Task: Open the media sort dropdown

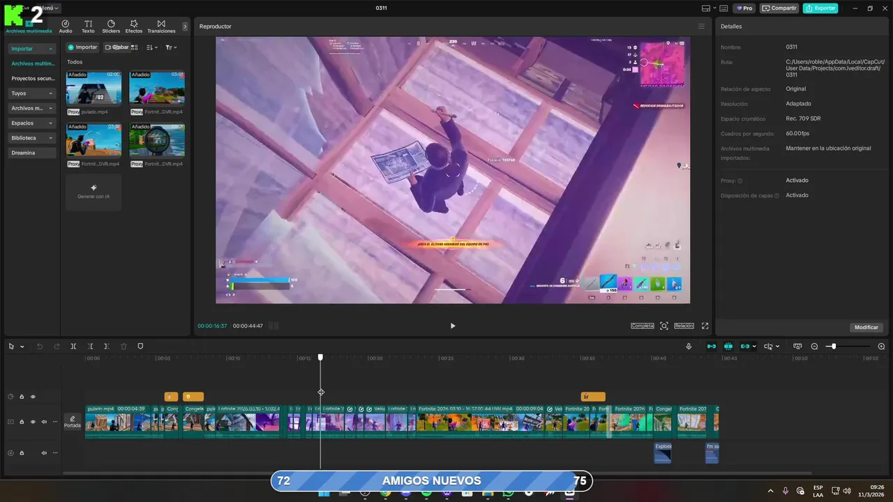Action: pos(153,47)
